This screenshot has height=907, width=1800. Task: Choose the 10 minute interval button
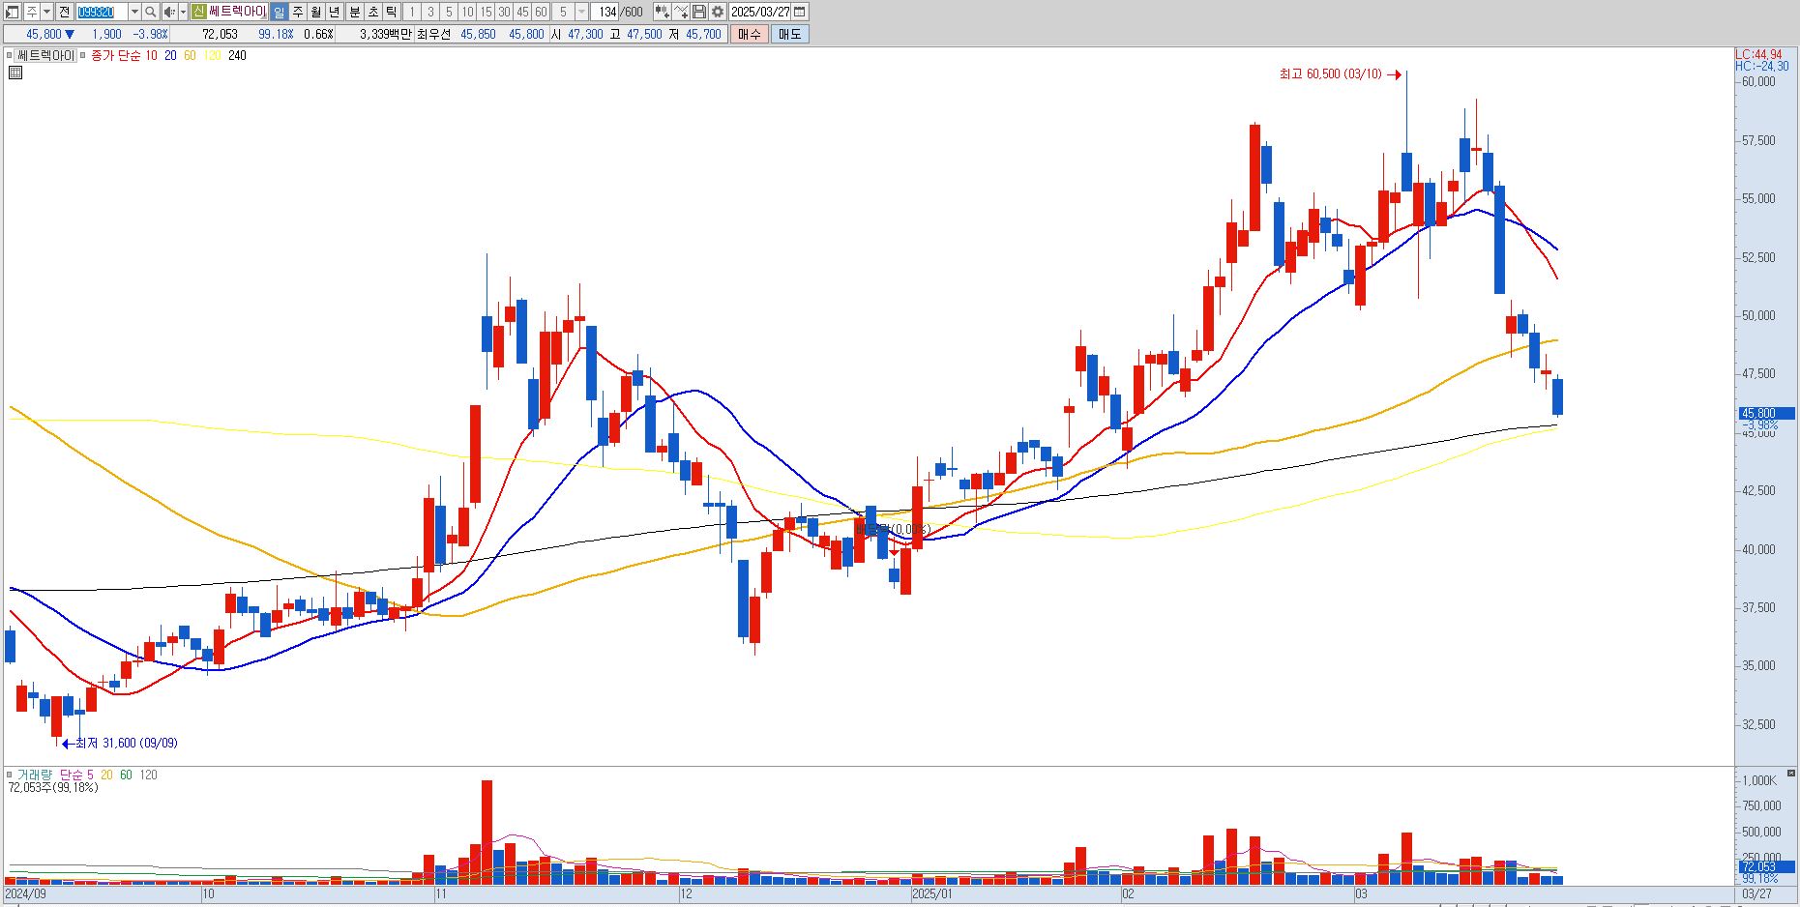coord(467,12)
